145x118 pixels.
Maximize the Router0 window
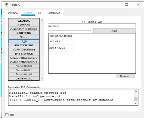[126, 5]
